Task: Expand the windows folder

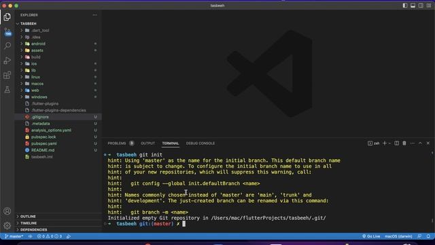Action: coord(58,97)
